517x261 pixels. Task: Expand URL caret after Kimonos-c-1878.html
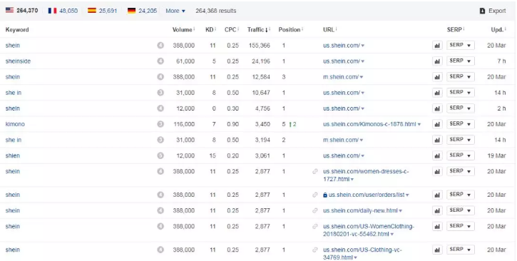coord(419,125)
